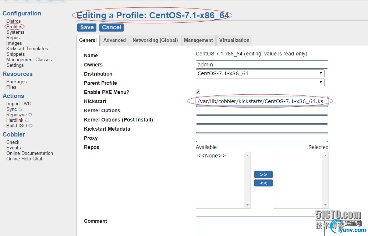Click the gear icon beside Reposync

[x=30, y=115]
